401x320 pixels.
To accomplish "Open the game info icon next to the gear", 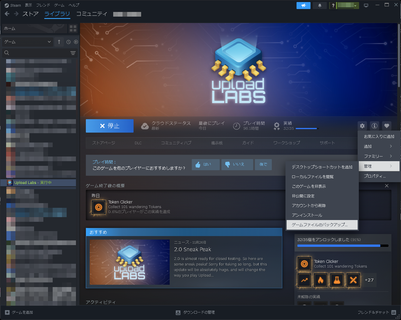I will pyautogui.click(x=374, y=126).
